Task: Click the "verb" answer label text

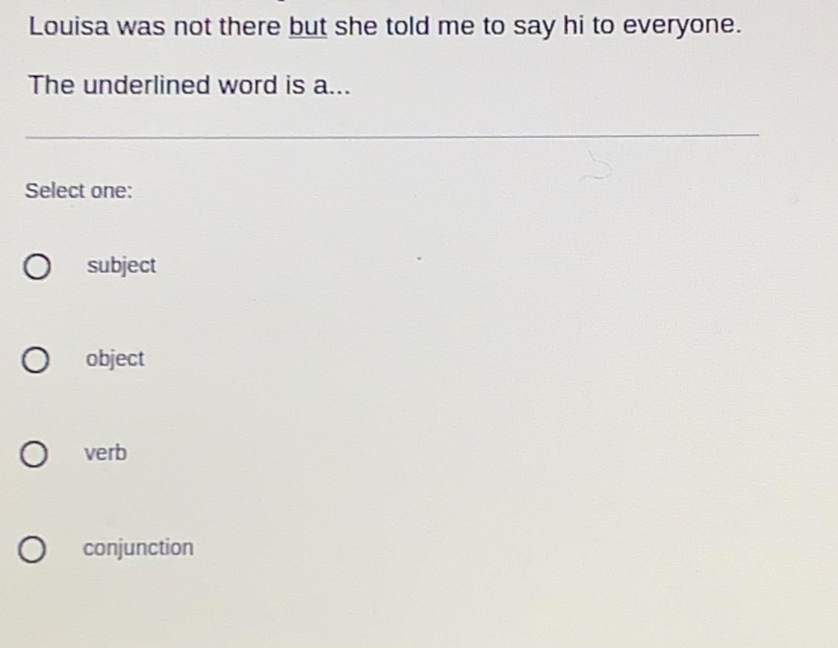Action: click(106, 452)
